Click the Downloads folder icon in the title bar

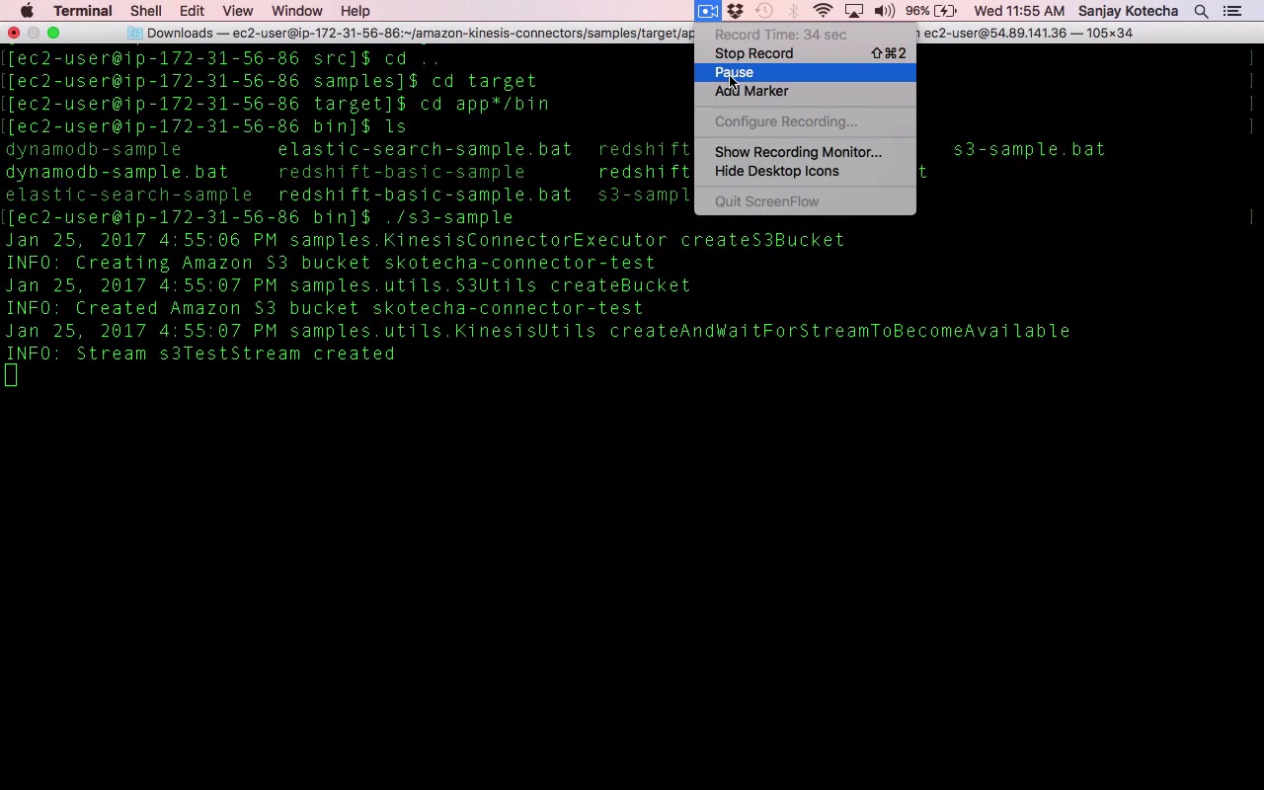(135, 33)
